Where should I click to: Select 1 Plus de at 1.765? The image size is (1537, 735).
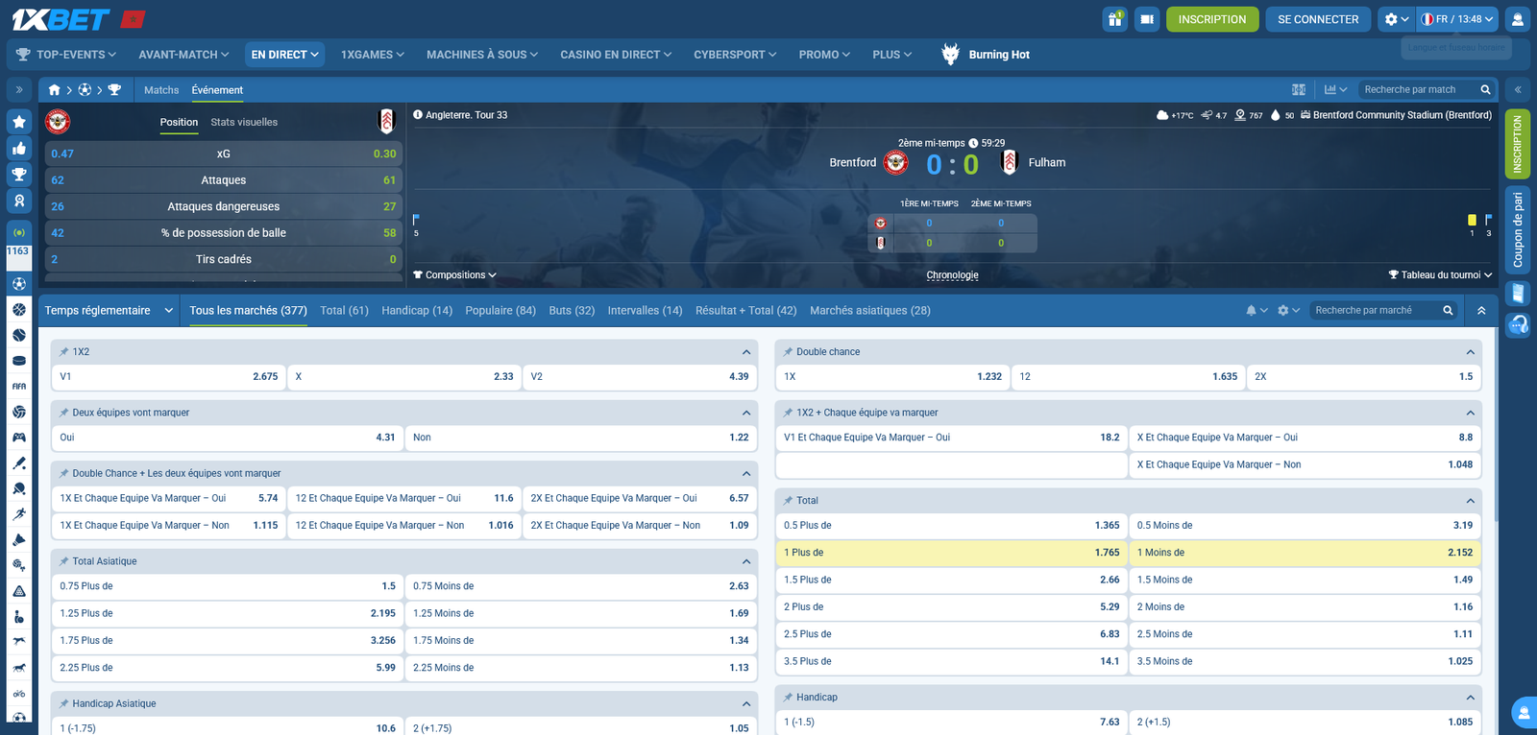coord(951,553)
